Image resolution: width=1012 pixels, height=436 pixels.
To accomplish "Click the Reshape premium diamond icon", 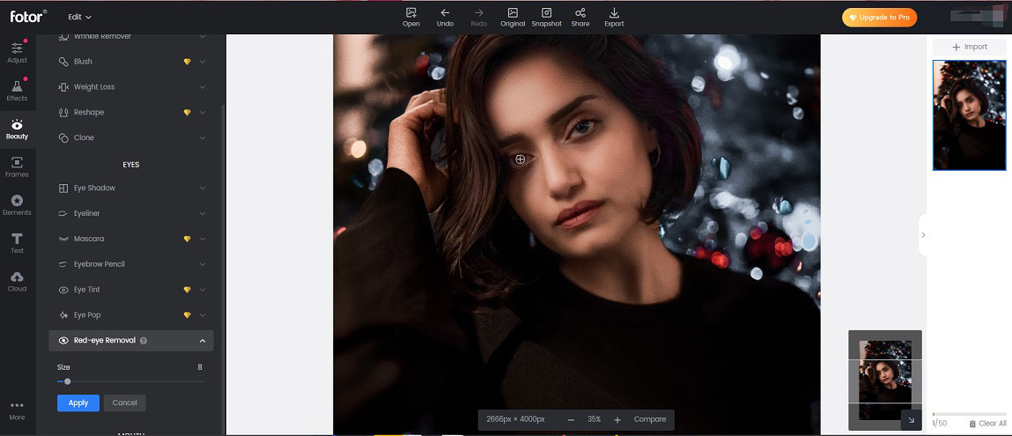I will point(188,112).
